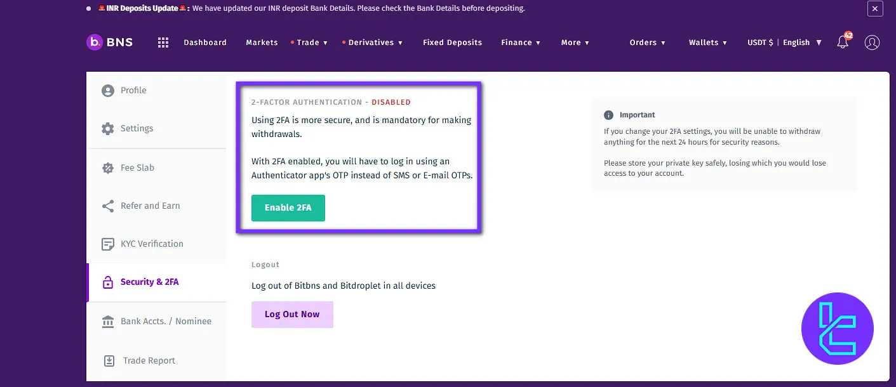
Task: Click the Refer and Earn share icon
Action: point(108,206)
